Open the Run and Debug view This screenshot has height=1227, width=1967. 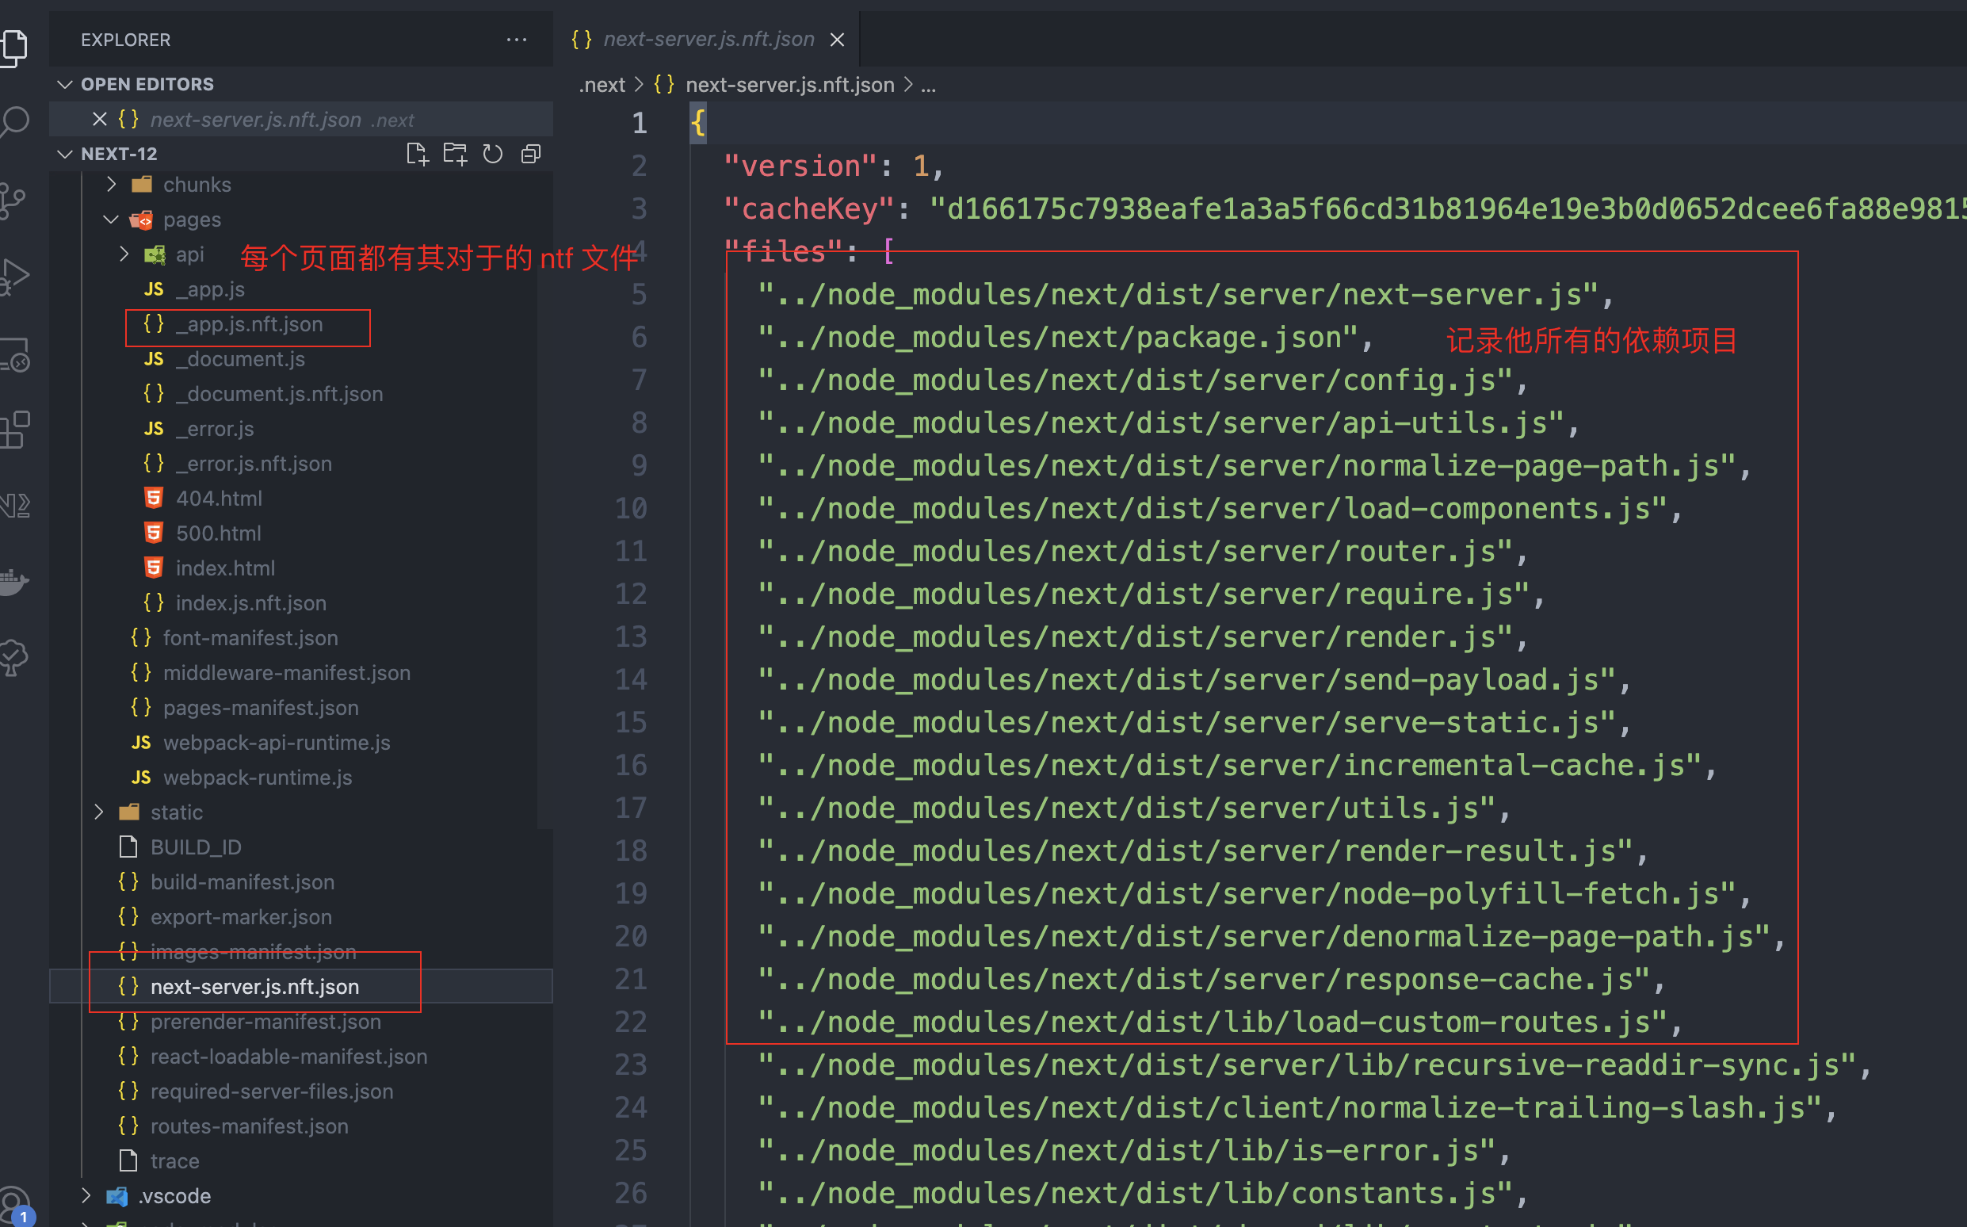point(15,276)
